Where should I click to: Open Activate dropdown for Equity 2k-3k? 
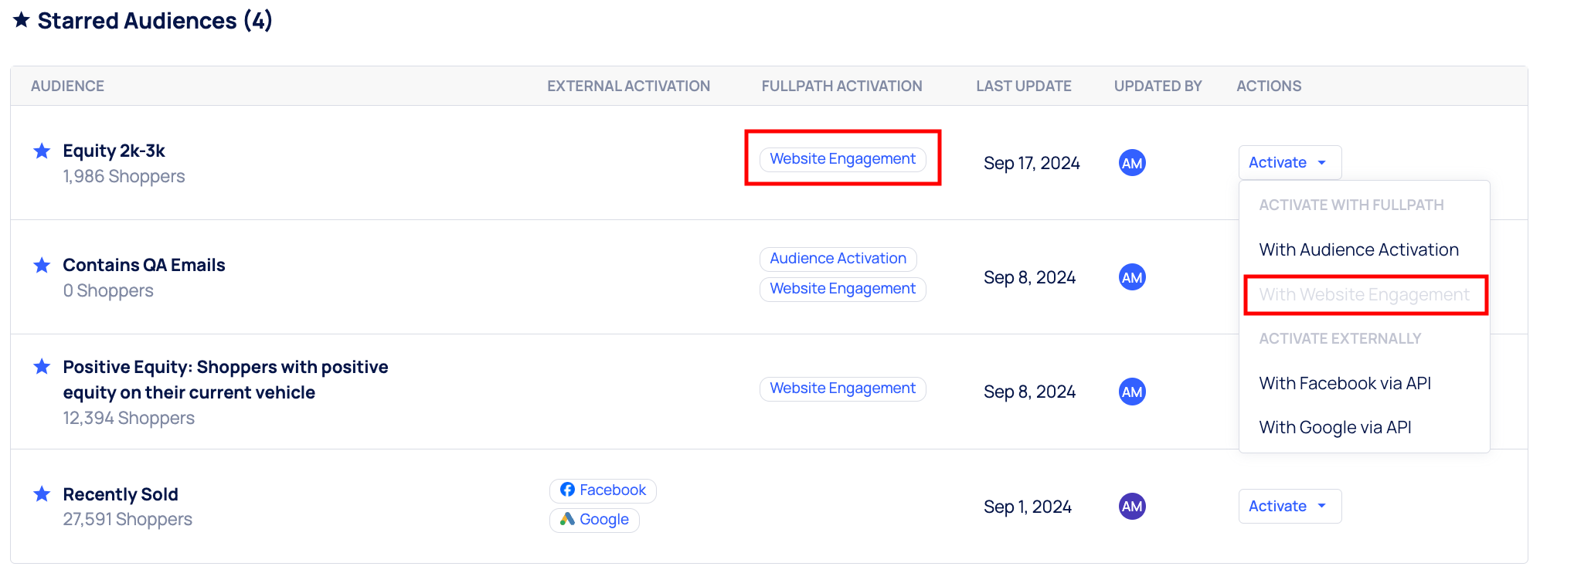pos(1289,163)
